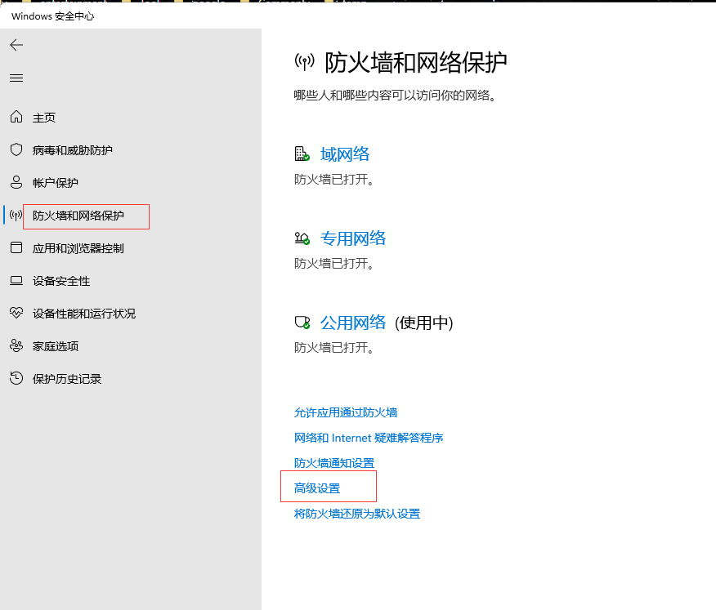
Task: Select 家庭选项 in the sidebar
Action: coord(56,346)
